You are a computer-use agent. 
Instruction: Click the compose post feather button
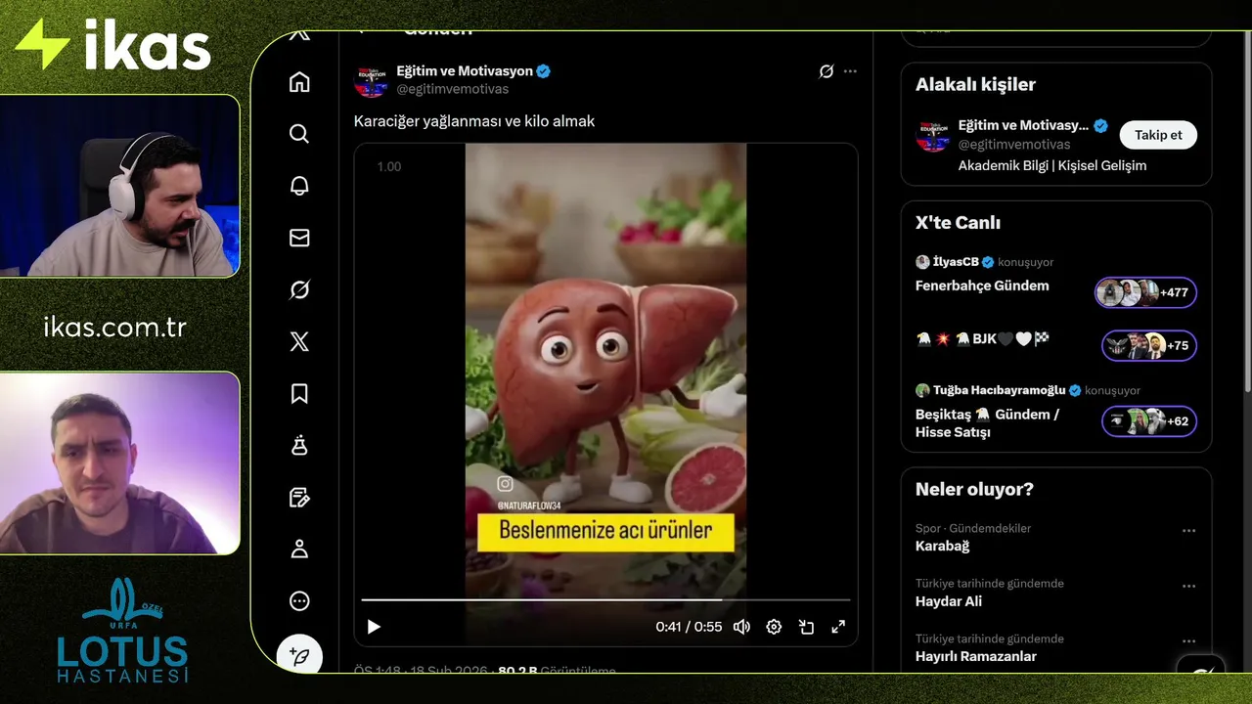click(x=299, y=656)
